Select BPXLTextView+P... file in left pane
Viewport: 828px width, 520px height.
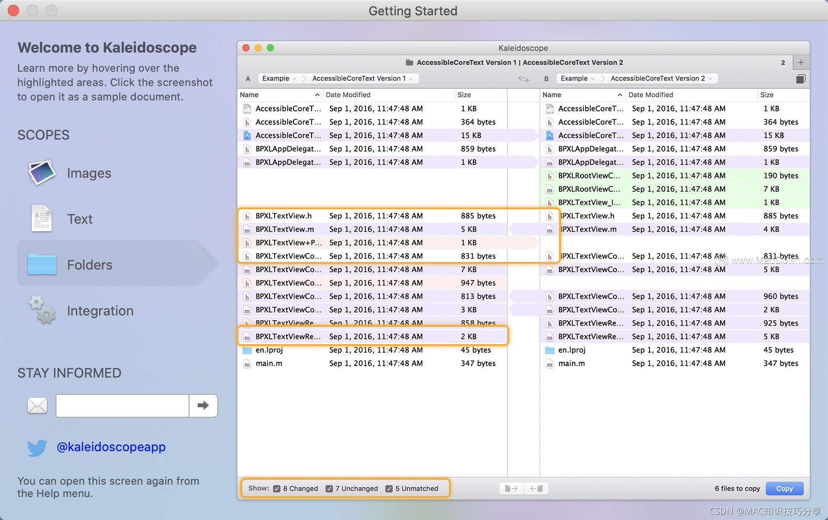(x=372, y=243)
